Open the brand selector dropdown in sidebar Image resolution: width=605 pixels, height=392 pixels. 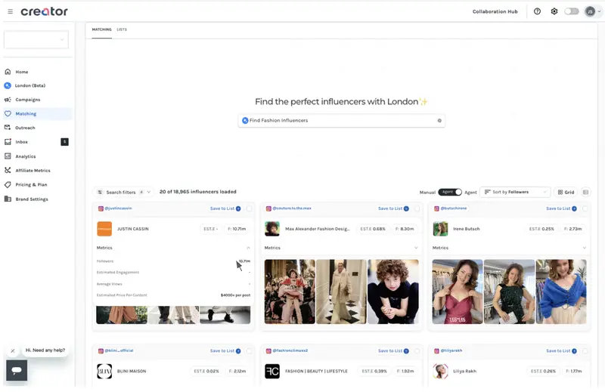[x=36, y=40]
